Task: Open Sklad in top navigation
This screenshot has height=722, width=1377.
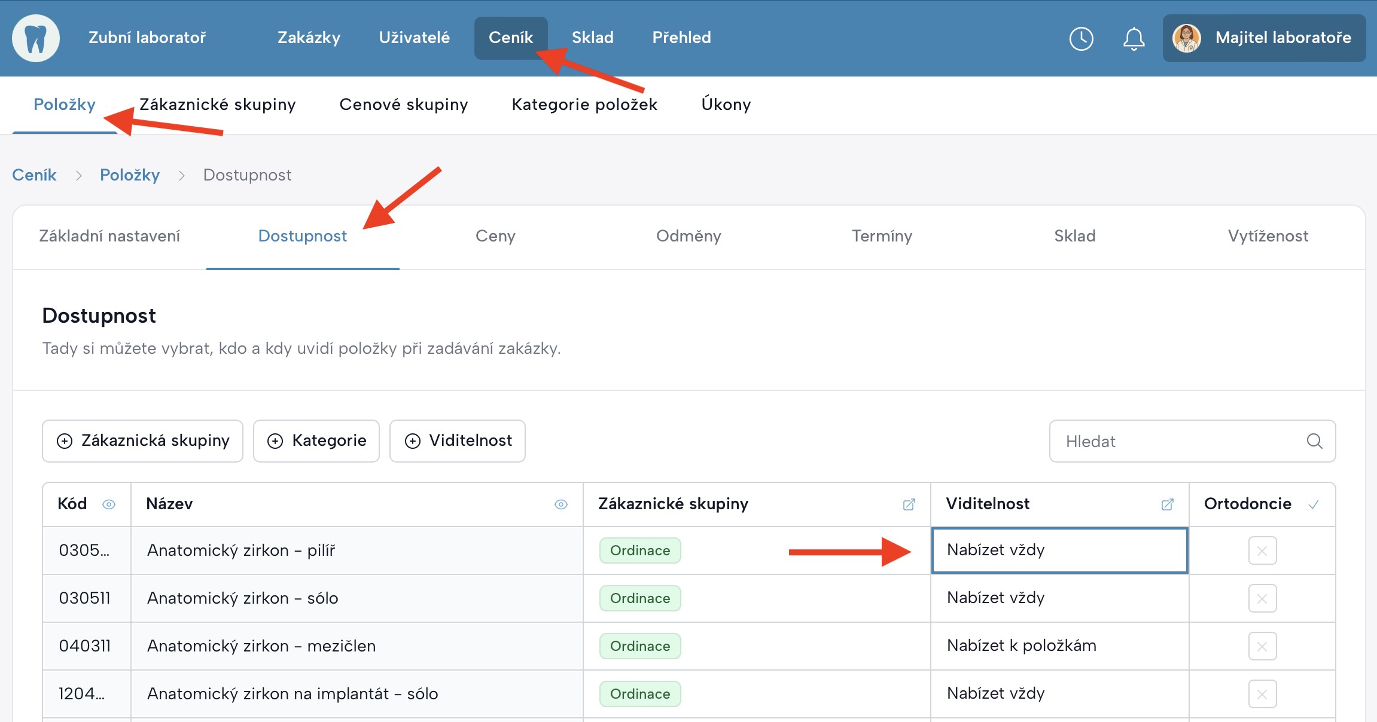Action: point(592,38)
